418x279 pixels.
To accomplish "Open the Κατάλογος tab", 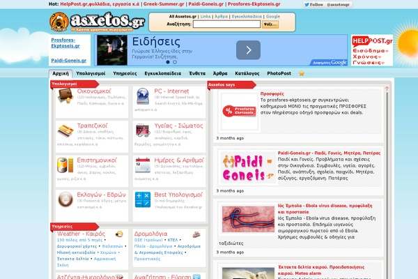I will click(247, 73).
